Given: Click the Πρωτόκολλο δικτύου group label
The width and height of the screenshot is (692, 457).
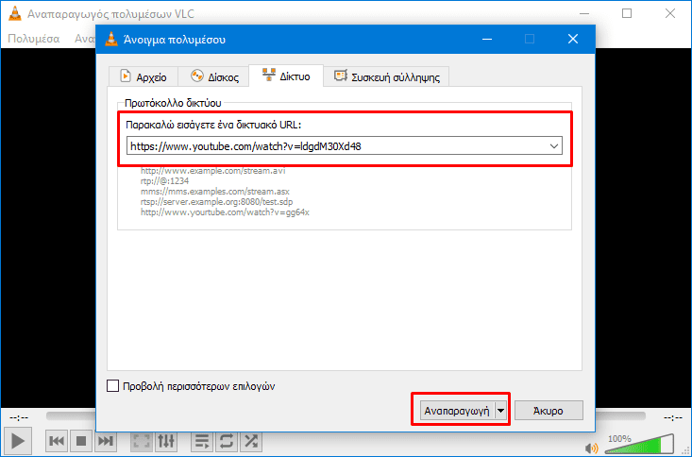Looking at the screenshot, I should [173, 103].
